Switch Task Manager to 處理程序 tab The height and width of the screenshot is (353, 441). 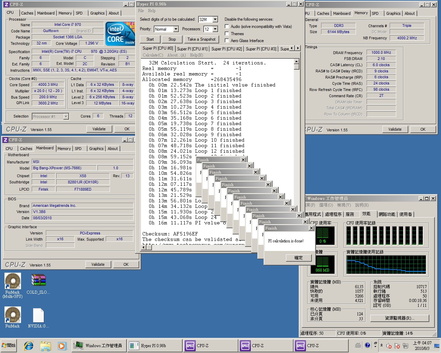[333, 214]
